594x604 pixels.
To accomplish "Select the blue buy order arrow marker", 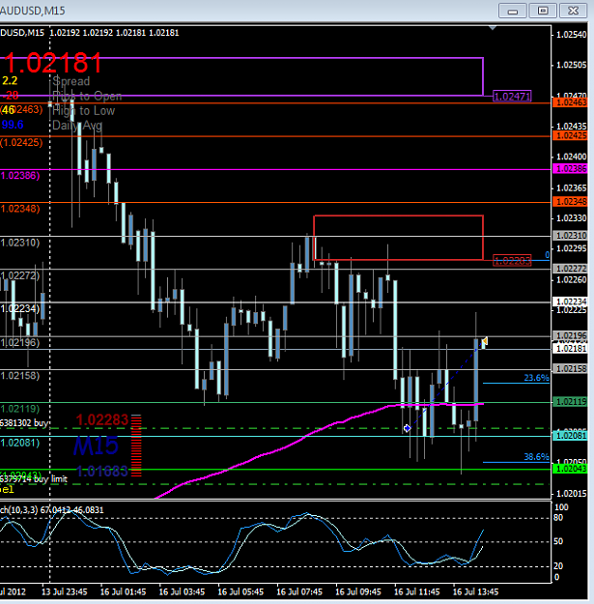I will click(407, 428).
